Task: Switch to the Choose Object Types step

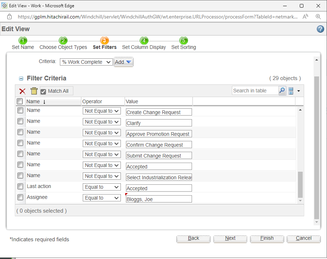Action: [x=63, y=41]
